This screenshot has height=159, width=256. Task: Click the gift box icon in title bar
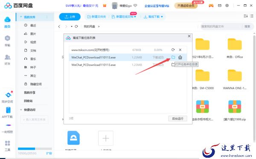(105, 6)
